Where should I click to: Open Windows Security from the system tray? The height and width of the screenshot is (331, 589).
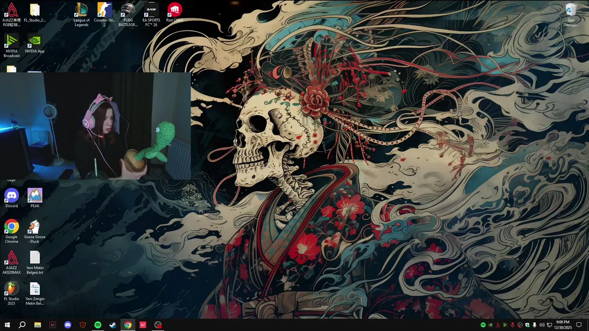click(527, 325)
